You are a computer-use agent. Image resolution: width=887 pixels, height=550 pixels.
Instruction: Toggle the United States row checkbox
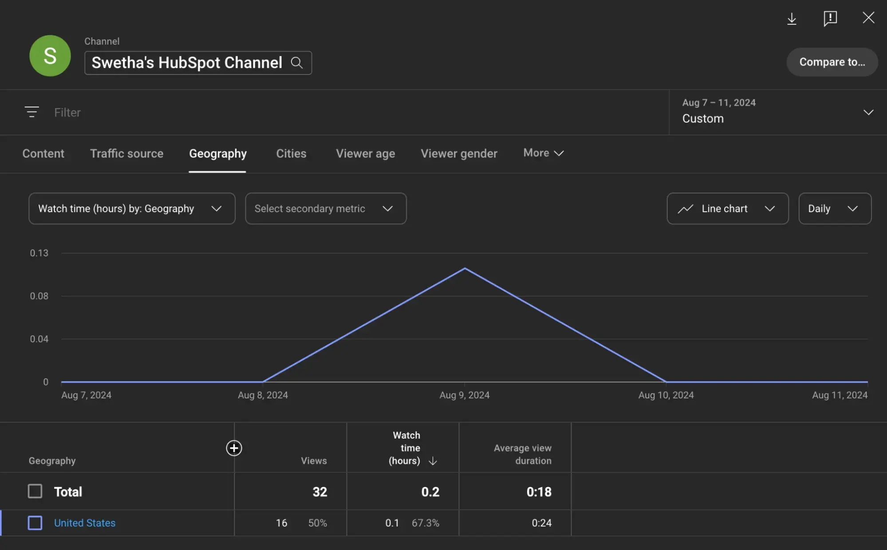click(x=35, y=522)
